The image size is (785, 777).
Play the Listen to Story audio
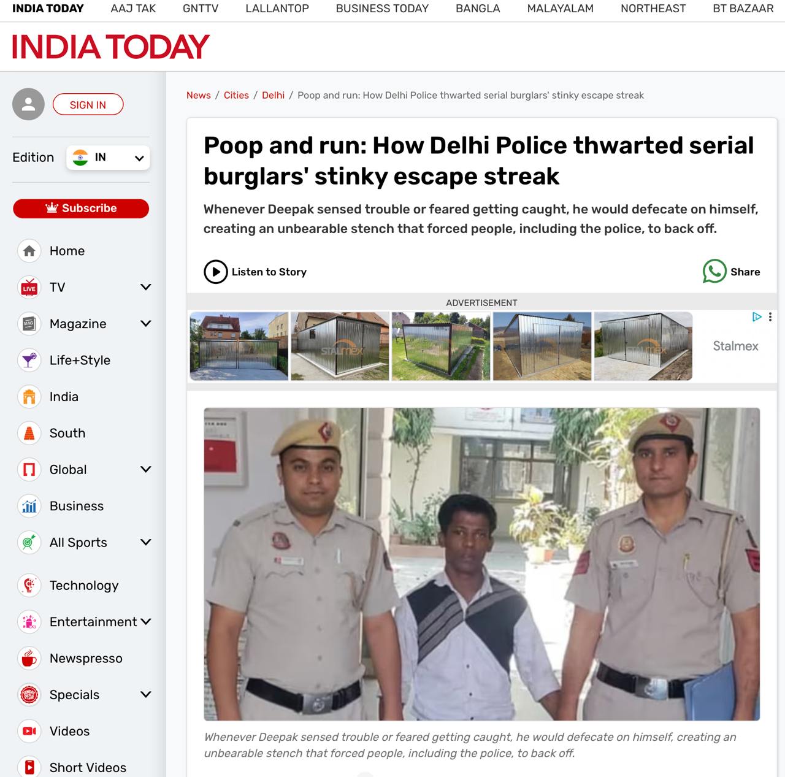215,272
